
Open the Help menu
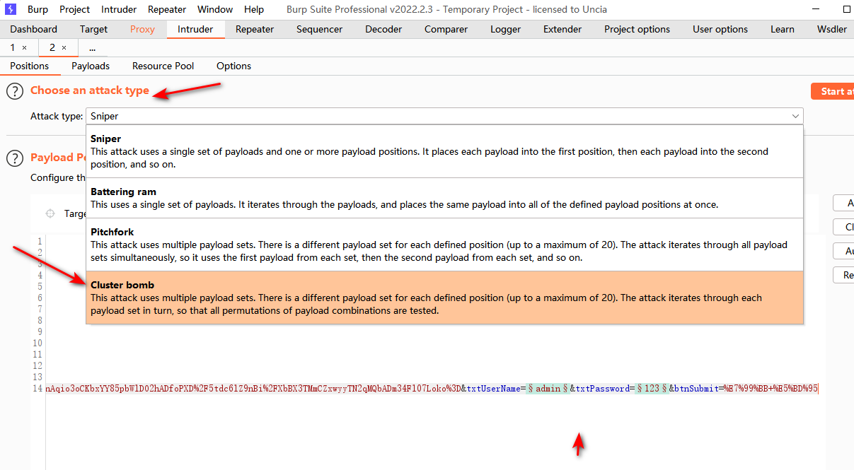click(254, 9)
